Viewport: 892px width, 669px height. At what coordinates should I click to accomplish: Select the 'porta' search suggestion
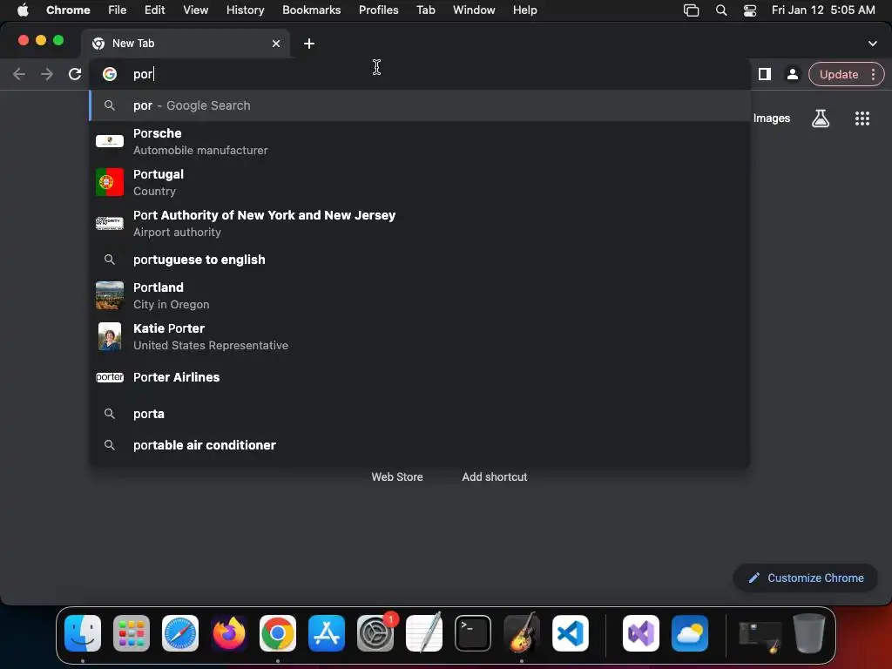pos(420,414)
